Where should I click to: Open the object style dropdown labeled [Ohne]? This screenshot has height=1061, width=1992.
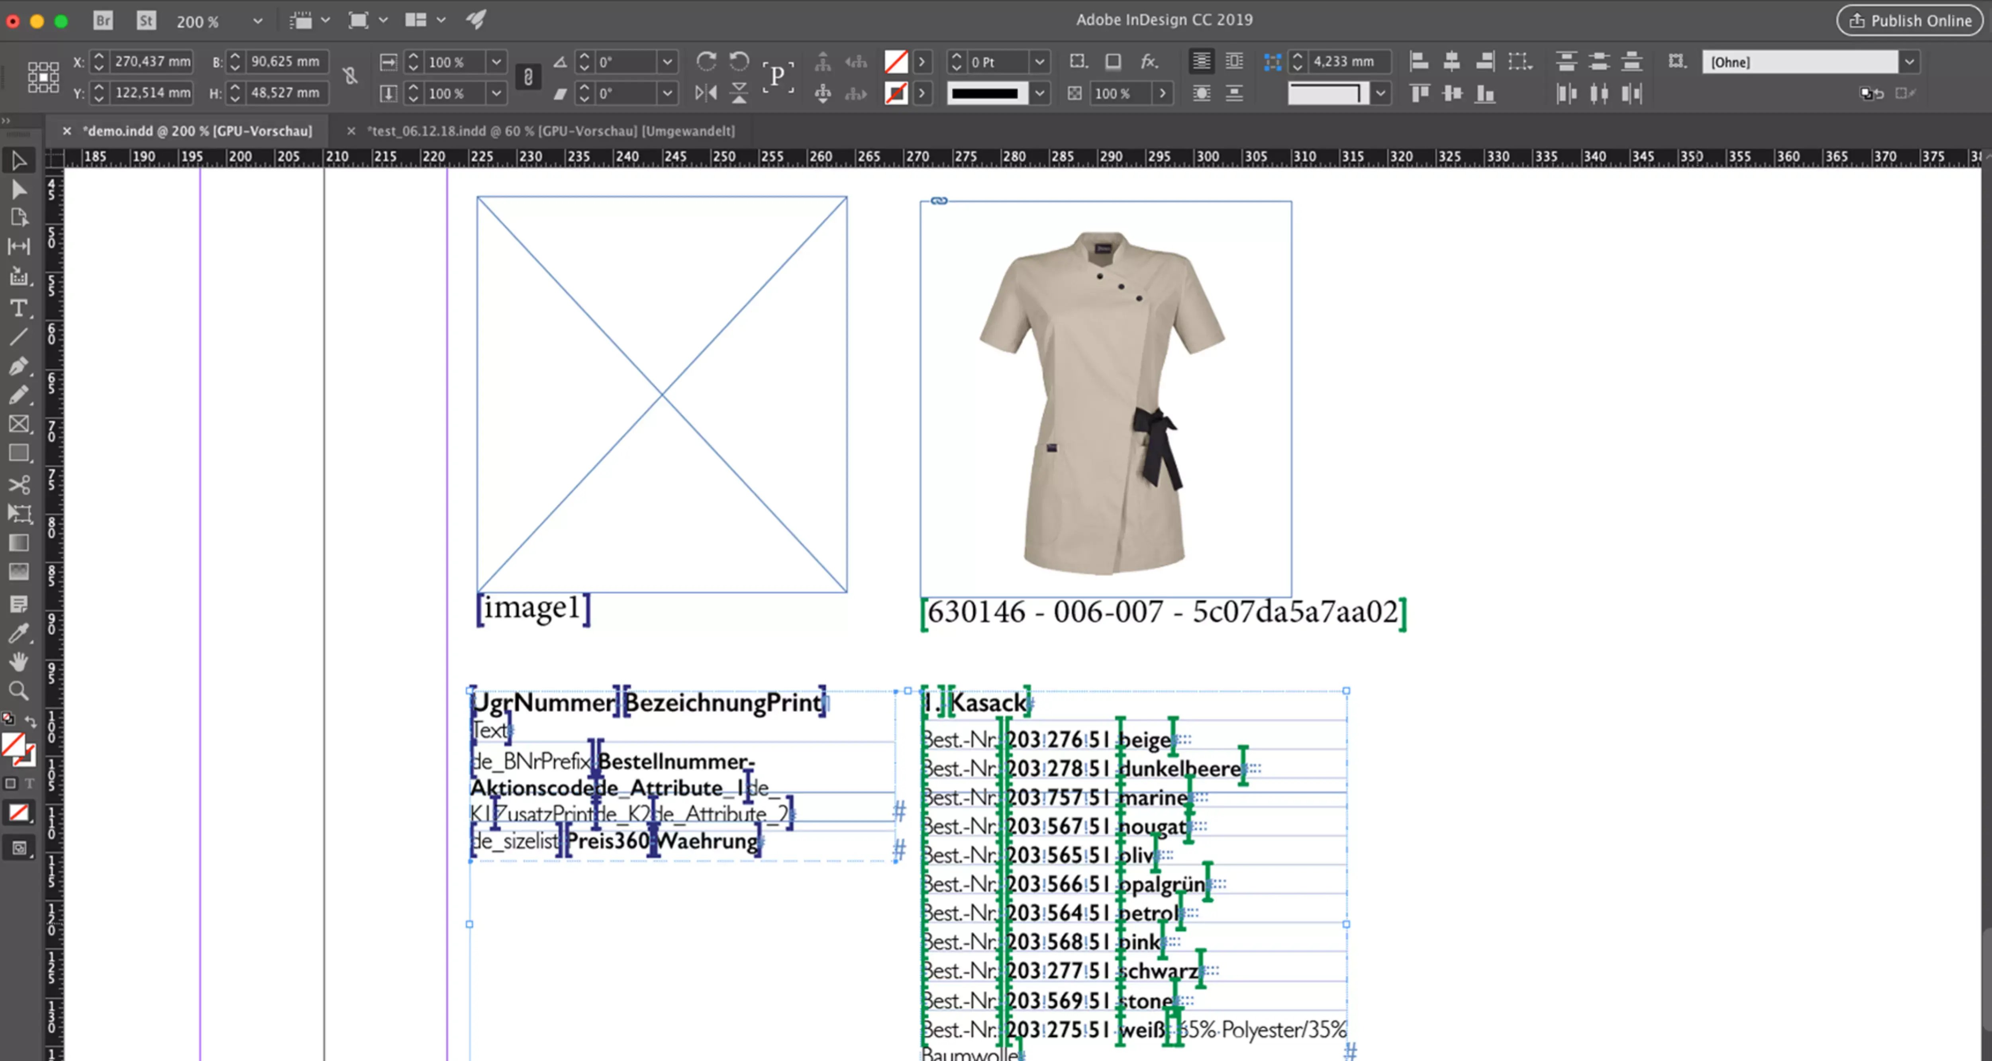[1910, 62]
